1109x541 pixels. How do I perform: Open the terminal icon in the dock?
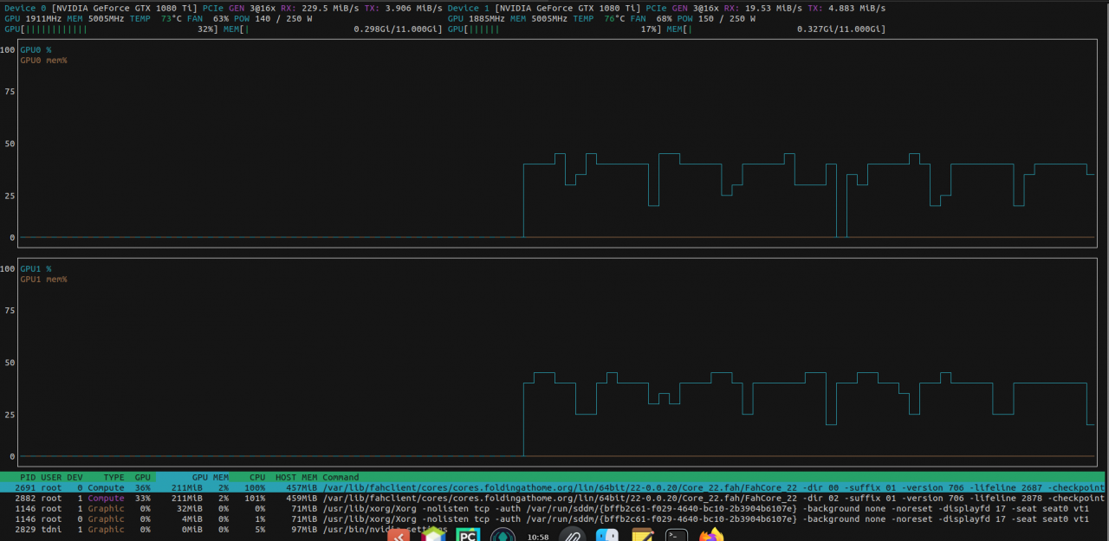click(x=676, y=536)
